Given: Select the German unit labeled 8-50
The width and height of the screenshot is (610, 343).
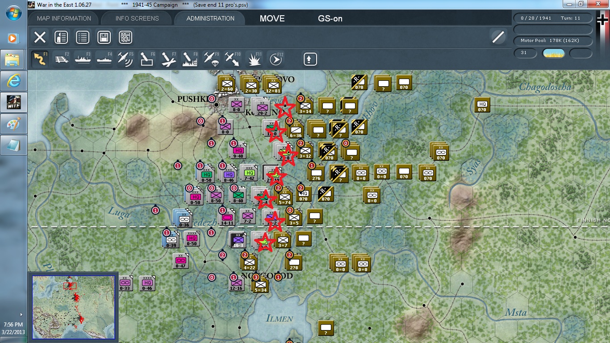Looking at the screenshot, I should pyautogui.click(x=217, y=195).
